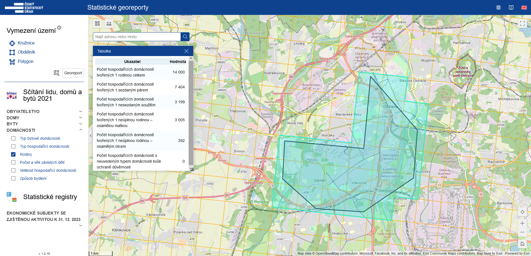Select the Polygon drawing option

coord(25,62)
